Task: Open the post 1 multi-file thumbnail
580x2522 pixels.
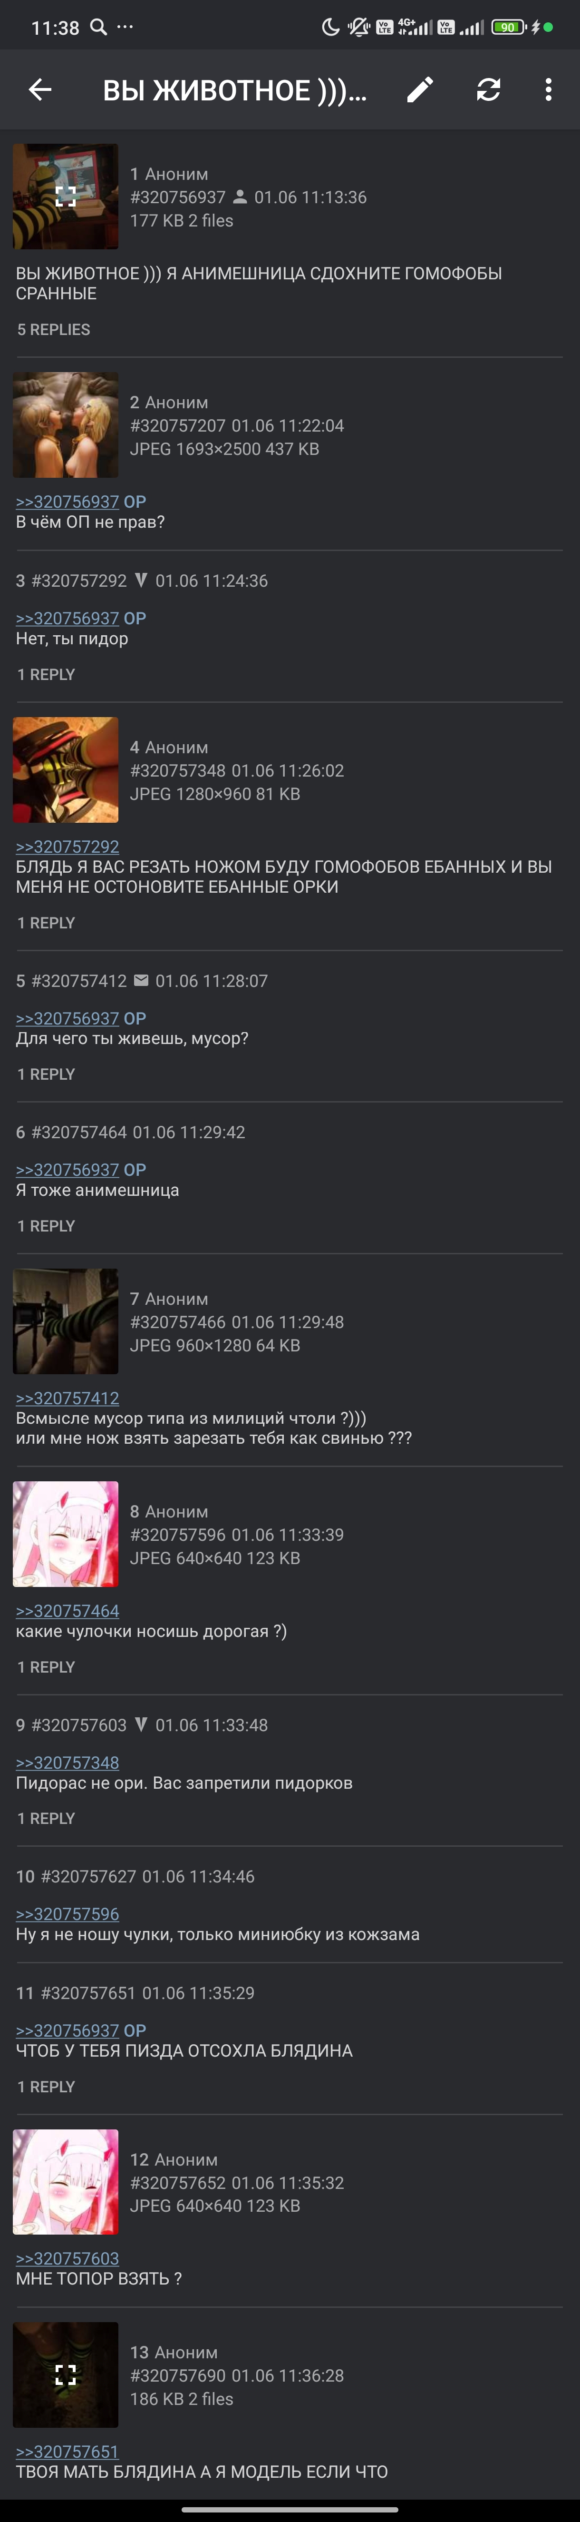Action: point(66,197)
